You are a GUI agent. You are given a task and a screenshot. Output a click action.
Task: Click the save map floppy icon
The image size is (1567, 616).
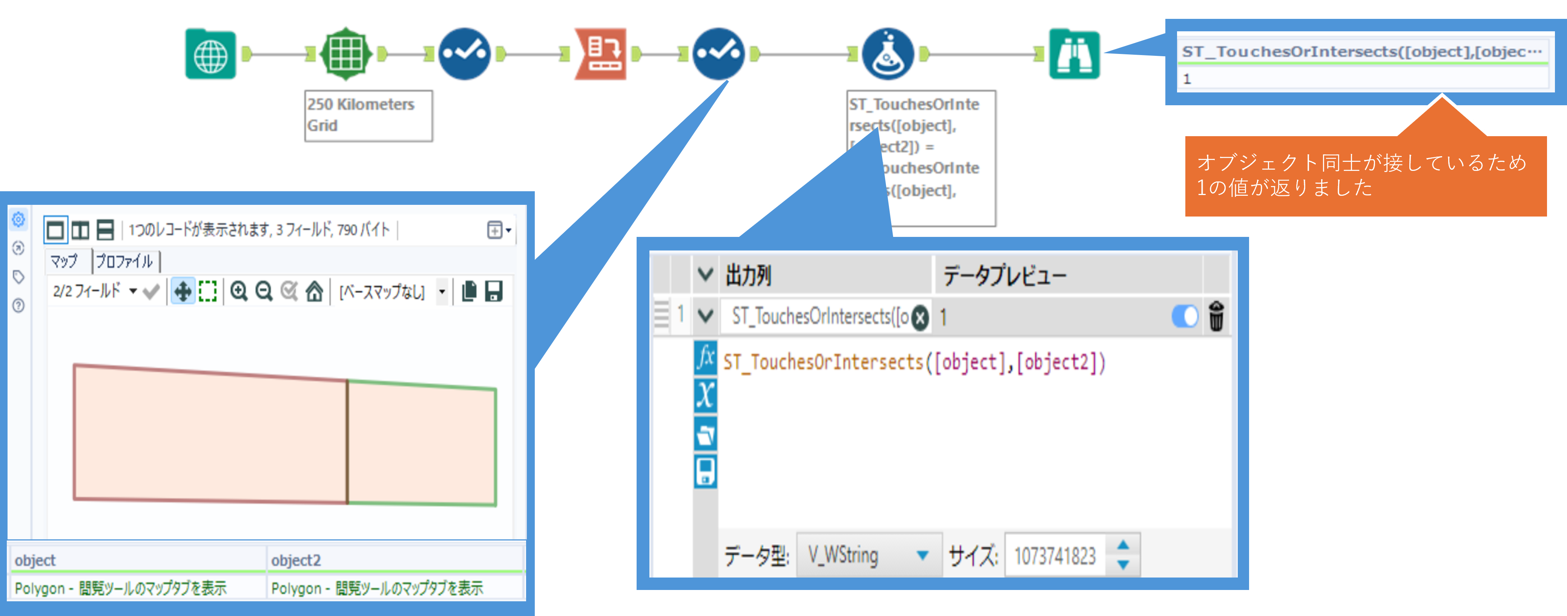point(493,292)
